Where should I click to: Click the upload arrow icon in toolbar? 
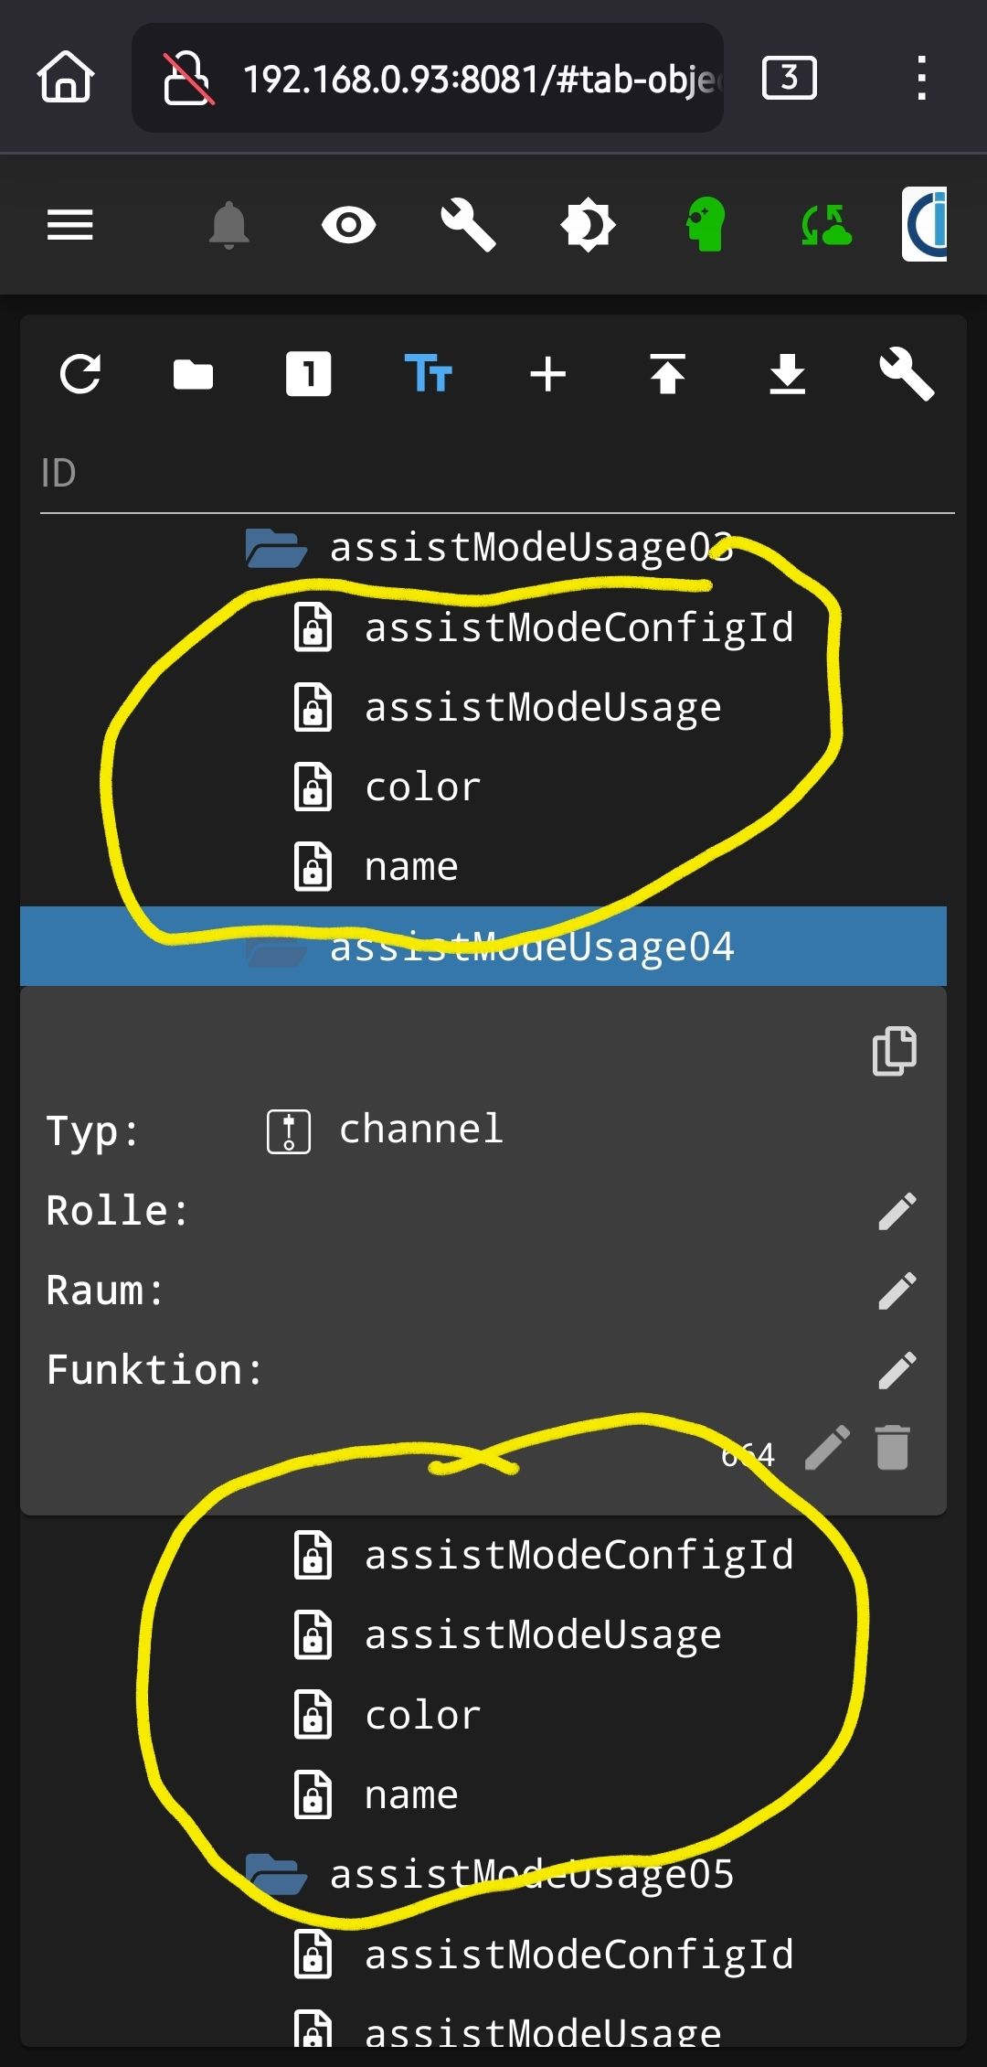coord(668,374)
